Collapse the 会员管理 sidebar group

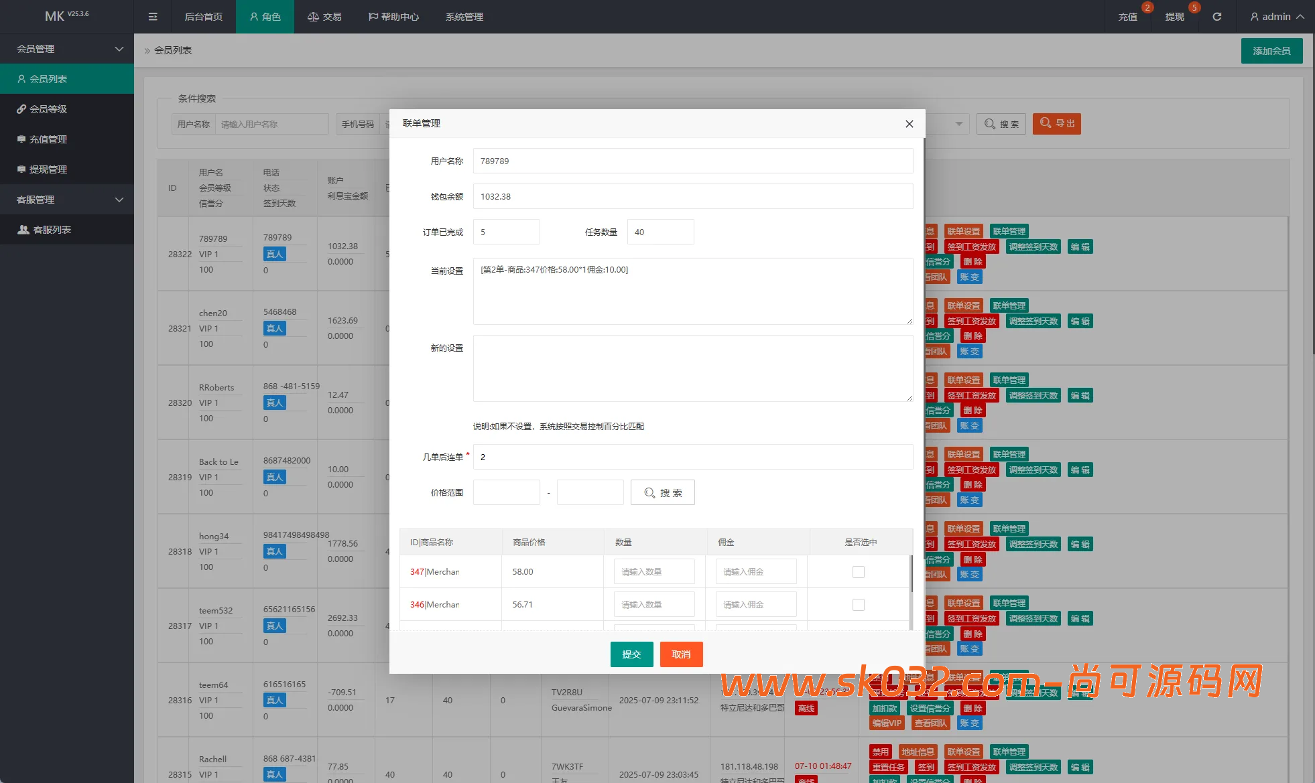67,49
